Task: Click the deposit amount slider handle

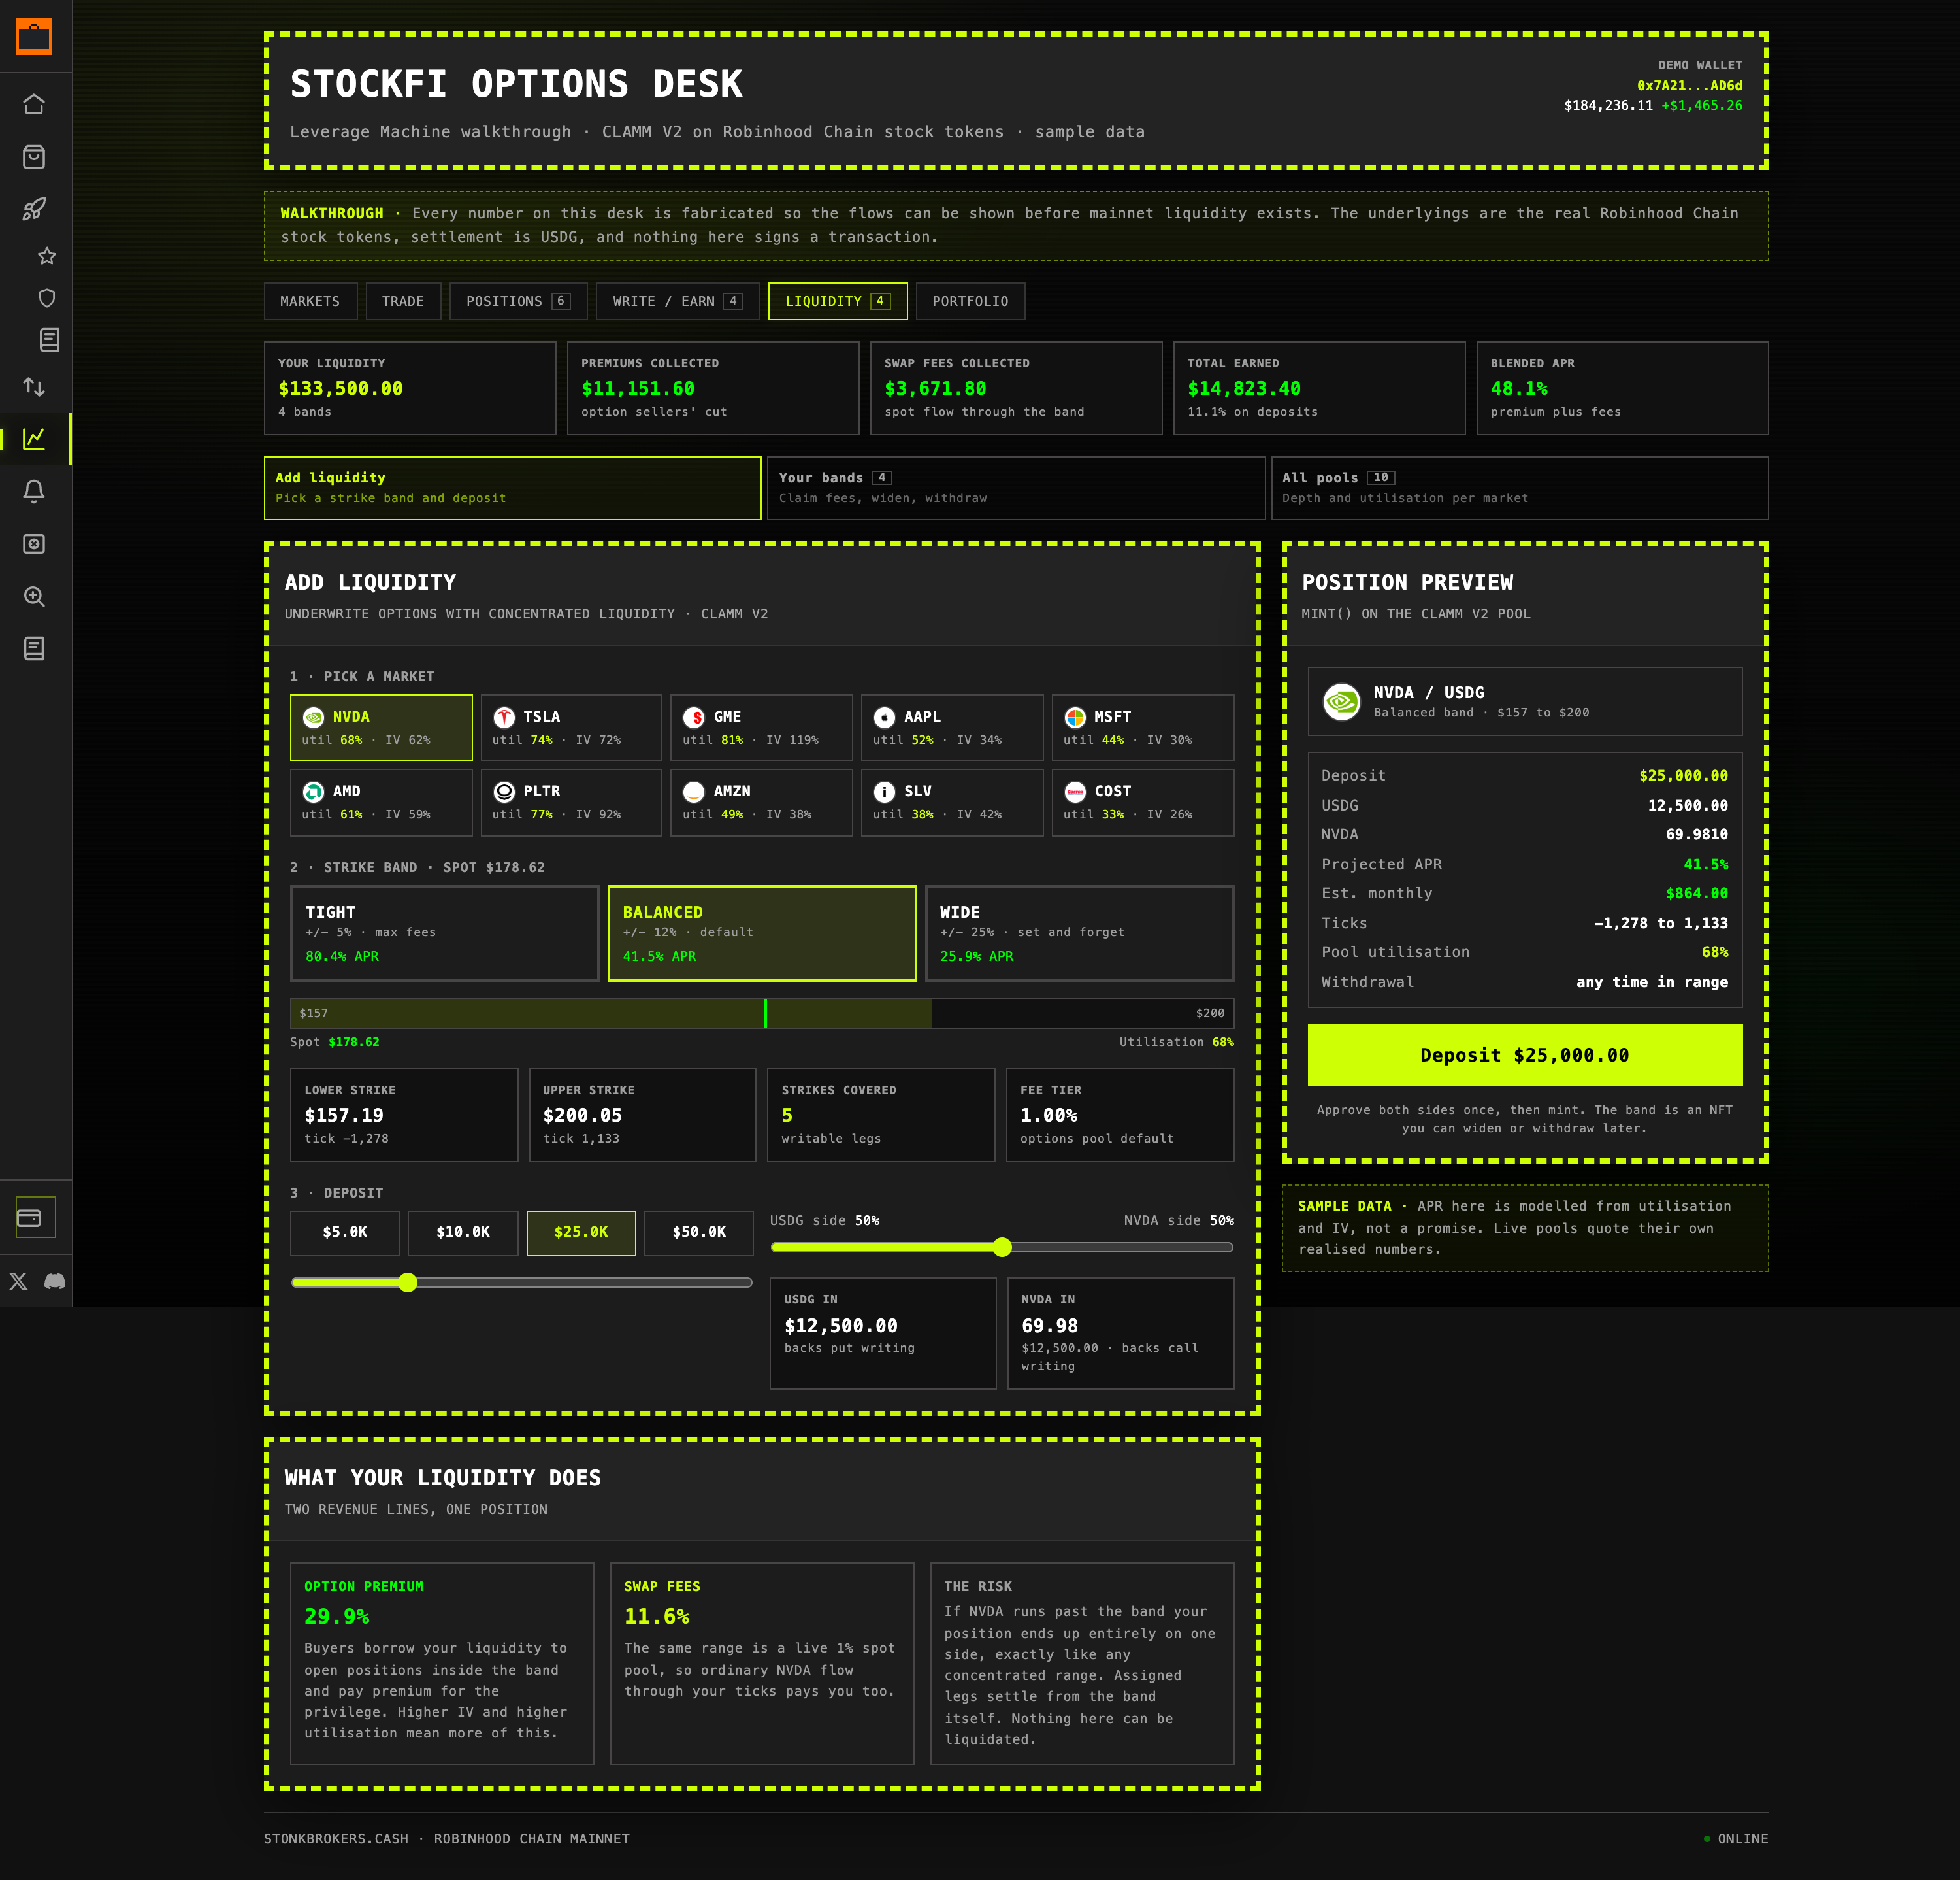Action: coord(407,1283)
